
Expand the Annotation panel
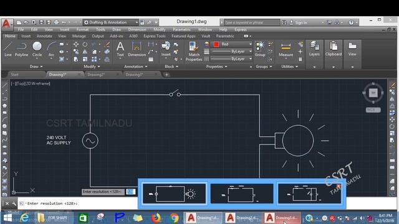136,67
